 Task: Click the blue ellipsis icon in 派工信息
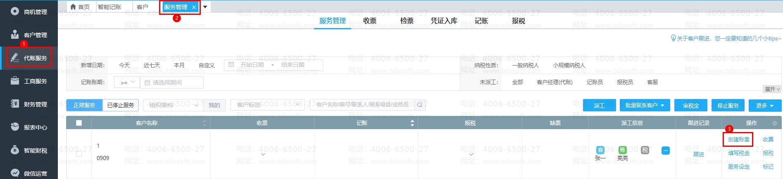coord(665,151)
